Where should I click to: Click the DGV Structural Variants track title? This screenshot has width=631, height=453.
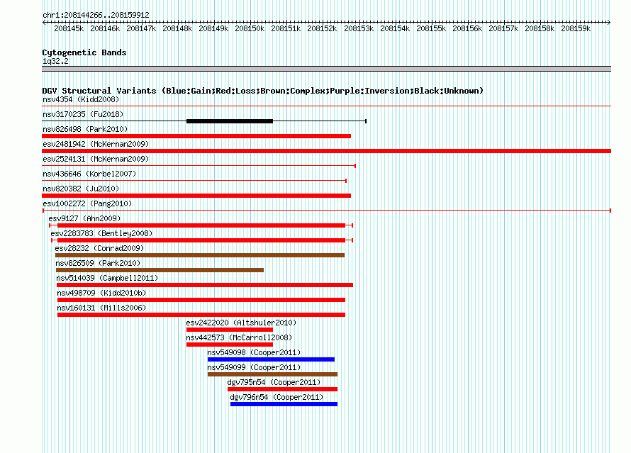[x=262, y=91]
